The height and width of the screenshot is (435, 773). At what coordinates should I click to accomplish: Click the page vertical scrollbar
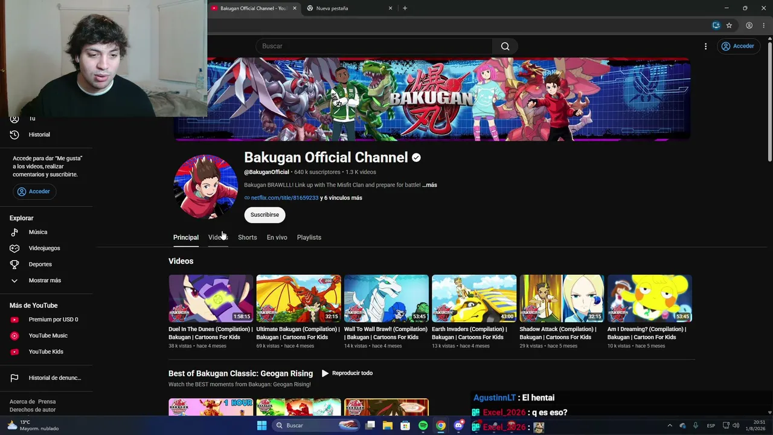coord(769,101)
